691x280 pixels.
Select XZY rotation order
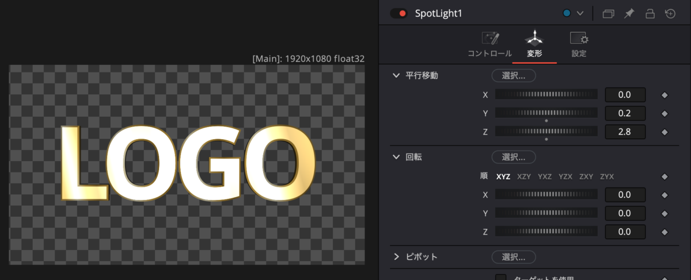coord(524,177)
